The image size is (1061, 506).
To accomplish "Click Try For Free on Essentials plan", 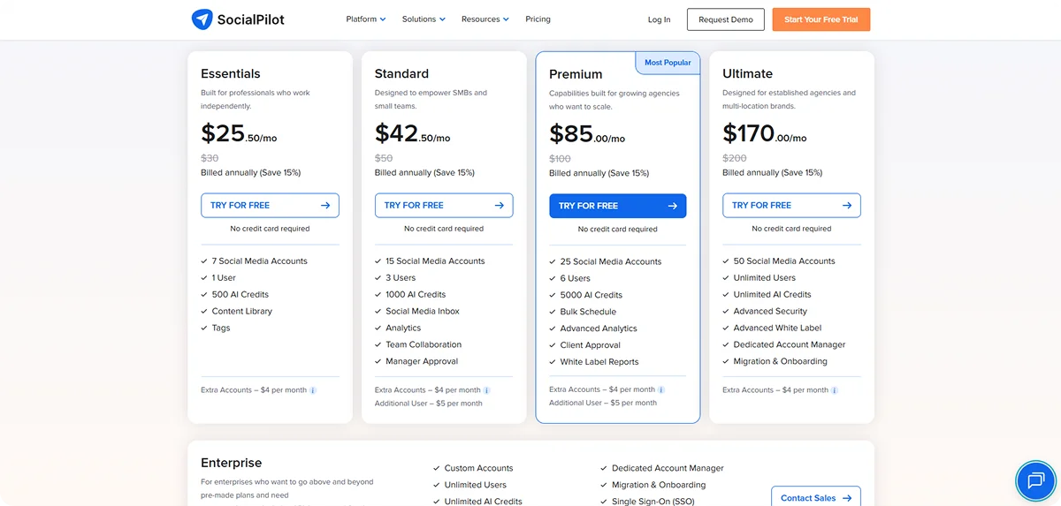I will [270, 205].
